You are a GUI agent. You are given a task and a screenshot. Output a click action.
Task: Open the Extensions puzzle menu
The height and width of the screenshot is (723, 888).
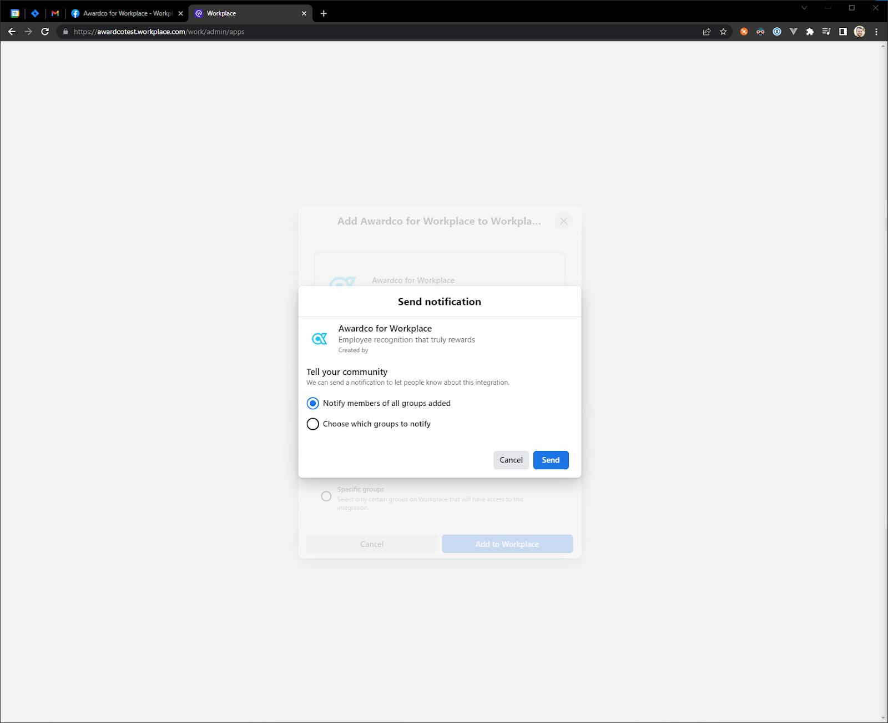coord(810,32)
